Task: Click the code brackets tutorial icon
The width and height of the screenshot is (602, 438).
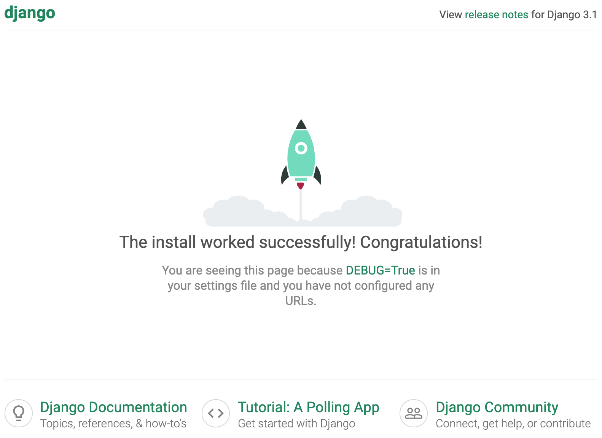Action: point(216,413)
